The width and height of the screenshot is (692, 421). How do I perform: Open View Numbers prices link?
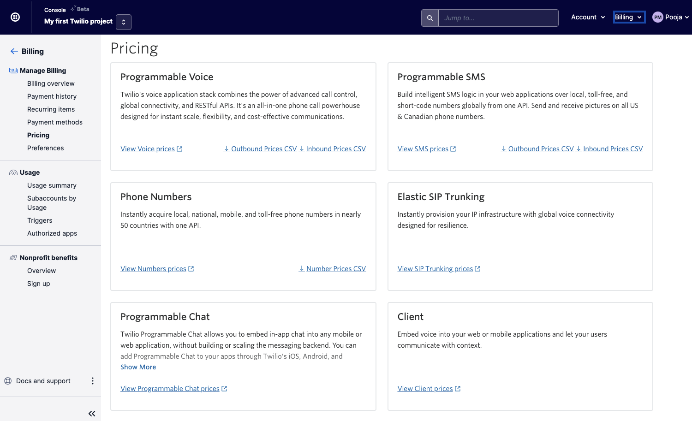[x=154, y=269]
